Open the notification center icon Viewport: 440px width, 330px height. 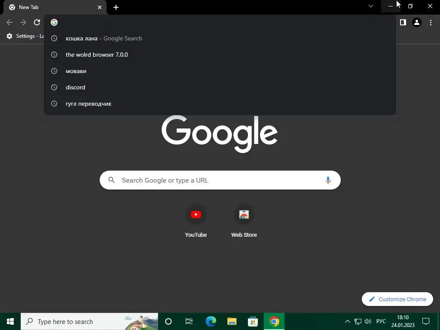click(x=426, y=321)
